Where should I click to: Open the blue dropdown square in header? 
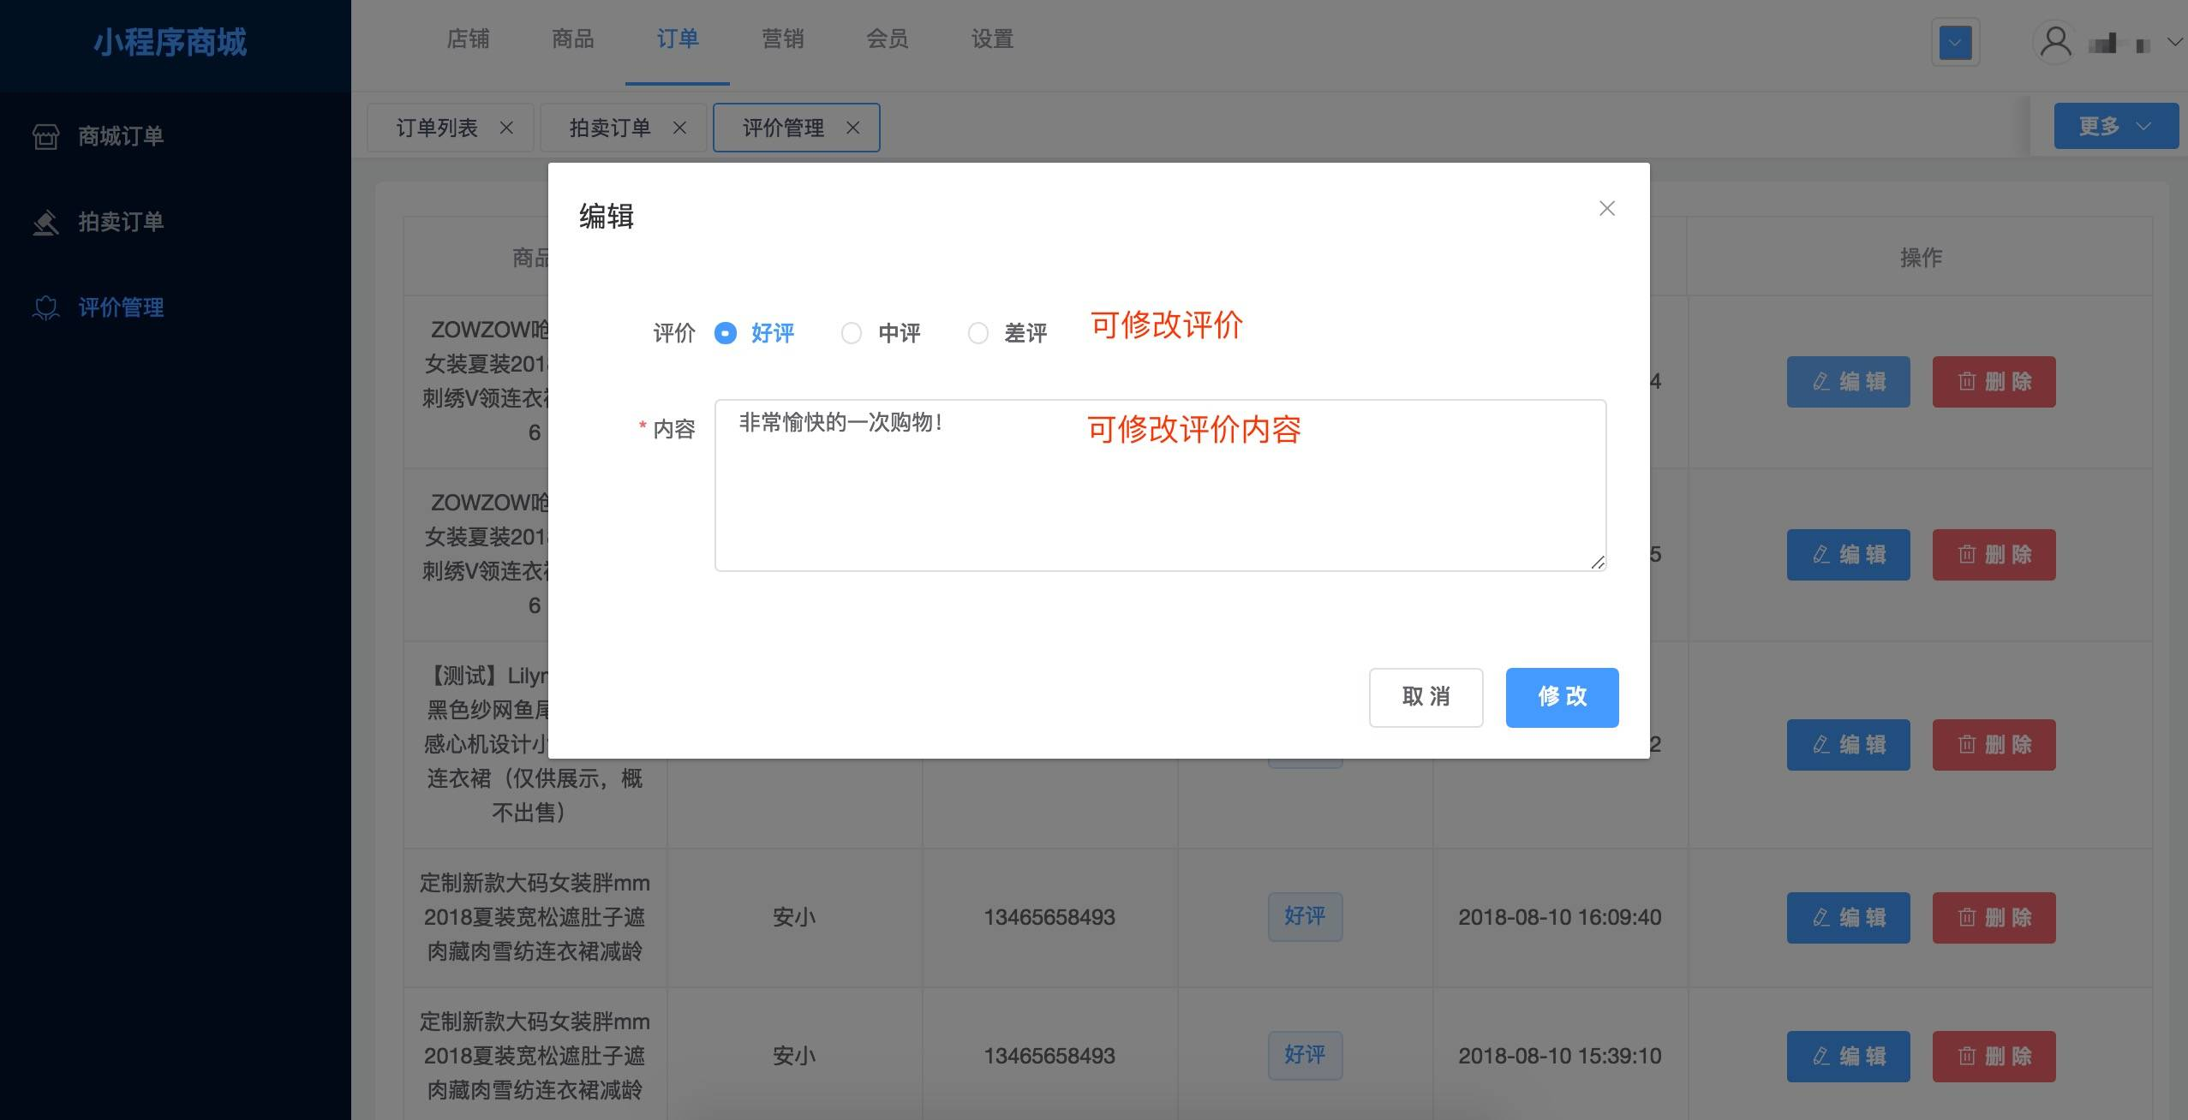[1955, 42]
